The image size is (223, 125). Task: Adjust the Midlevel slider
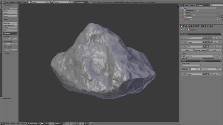coord(191,69)
